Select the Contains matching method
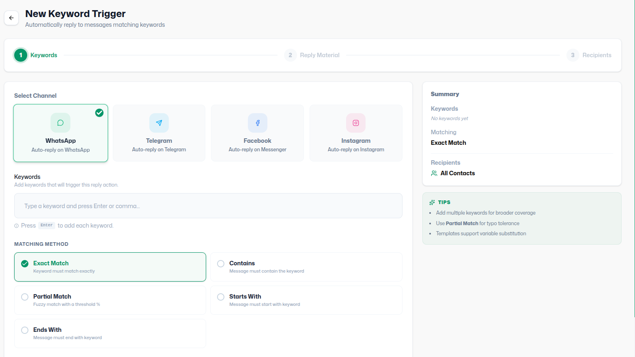 tap(306, 267)
